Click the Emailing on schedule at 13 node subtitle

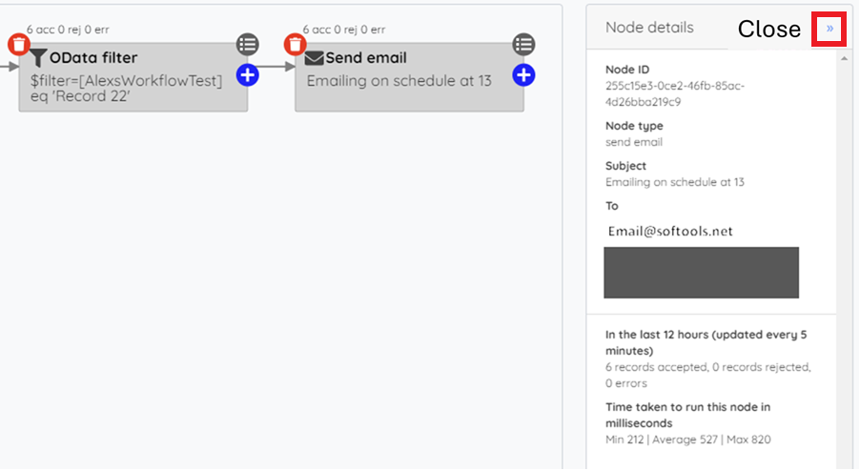[x=399, y=81]
